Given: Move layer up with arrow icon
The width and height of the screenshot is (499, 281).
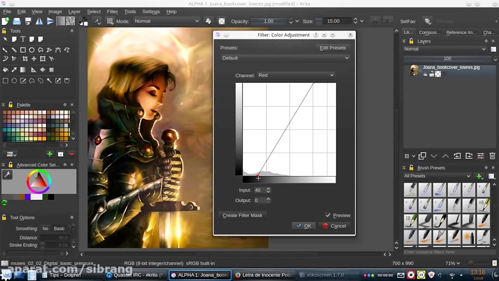Looking at the screenshot, I should [x=445, y=156].
